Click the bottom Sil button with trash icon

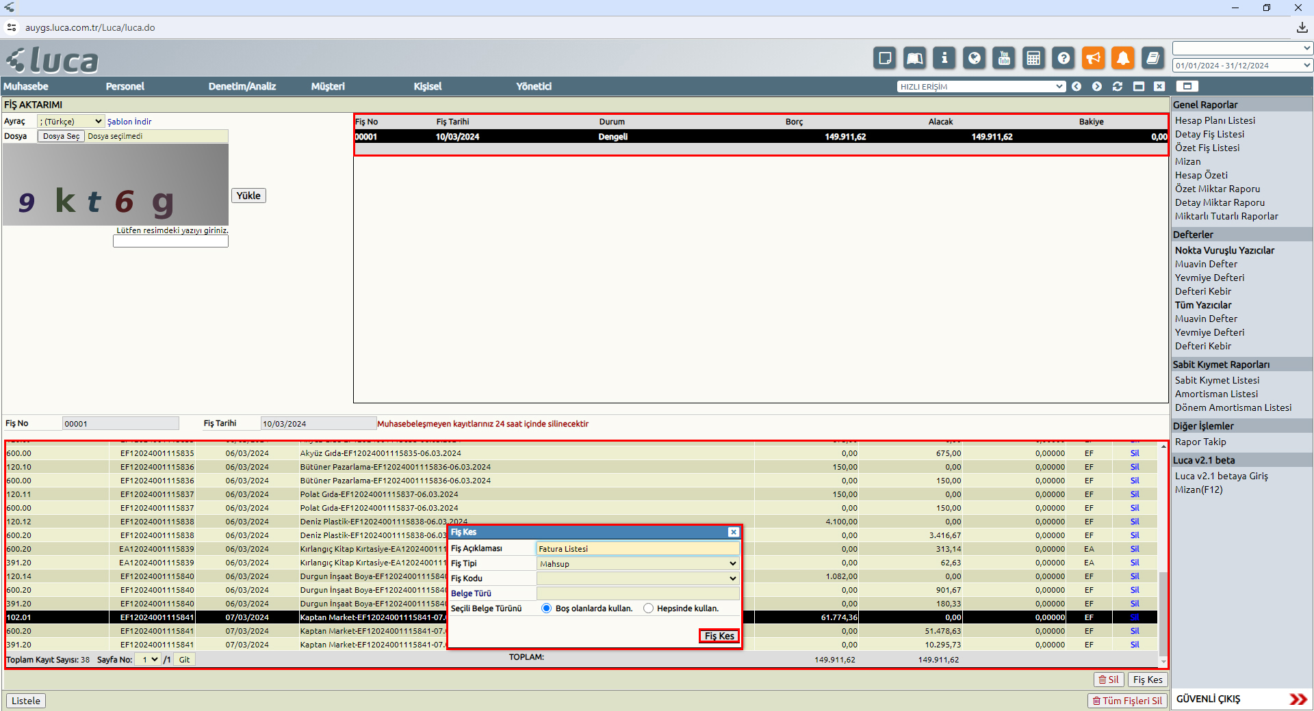[x=1109, y=680]
